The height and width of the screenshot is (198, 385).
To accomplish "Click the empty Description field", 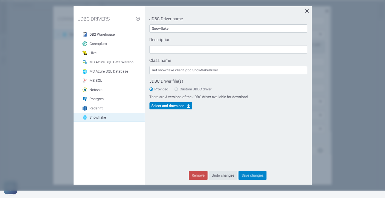I will 228,49.
